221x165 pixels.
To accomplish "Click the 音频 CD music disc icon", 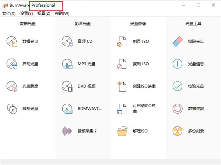I will click(x=67, y=41).
